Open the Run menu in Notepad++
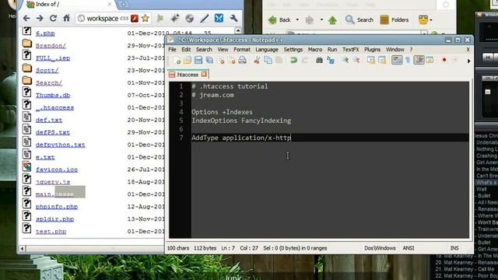Viewport: 498px width, 280px height. [332, 50]
